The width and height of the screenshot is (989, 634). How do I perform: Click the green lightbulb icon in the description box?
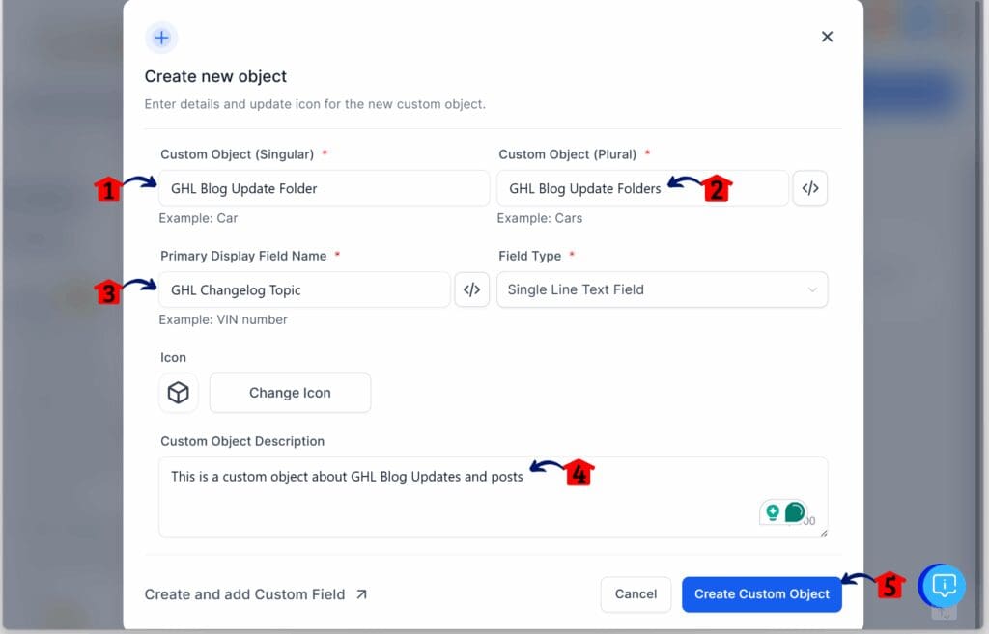(x=773, y=512)
